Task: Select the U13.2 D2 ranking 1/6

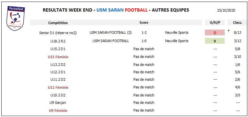Action: [x=237, y=65]
